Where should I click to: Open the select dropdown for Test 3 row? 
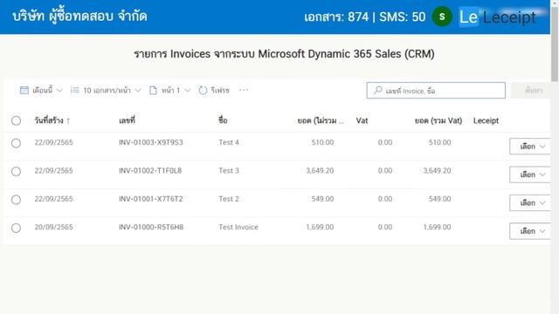530,174
